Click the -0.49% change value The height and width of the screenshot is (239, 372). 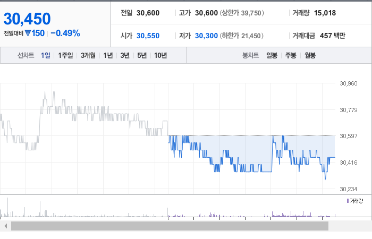tap(65, 33)
